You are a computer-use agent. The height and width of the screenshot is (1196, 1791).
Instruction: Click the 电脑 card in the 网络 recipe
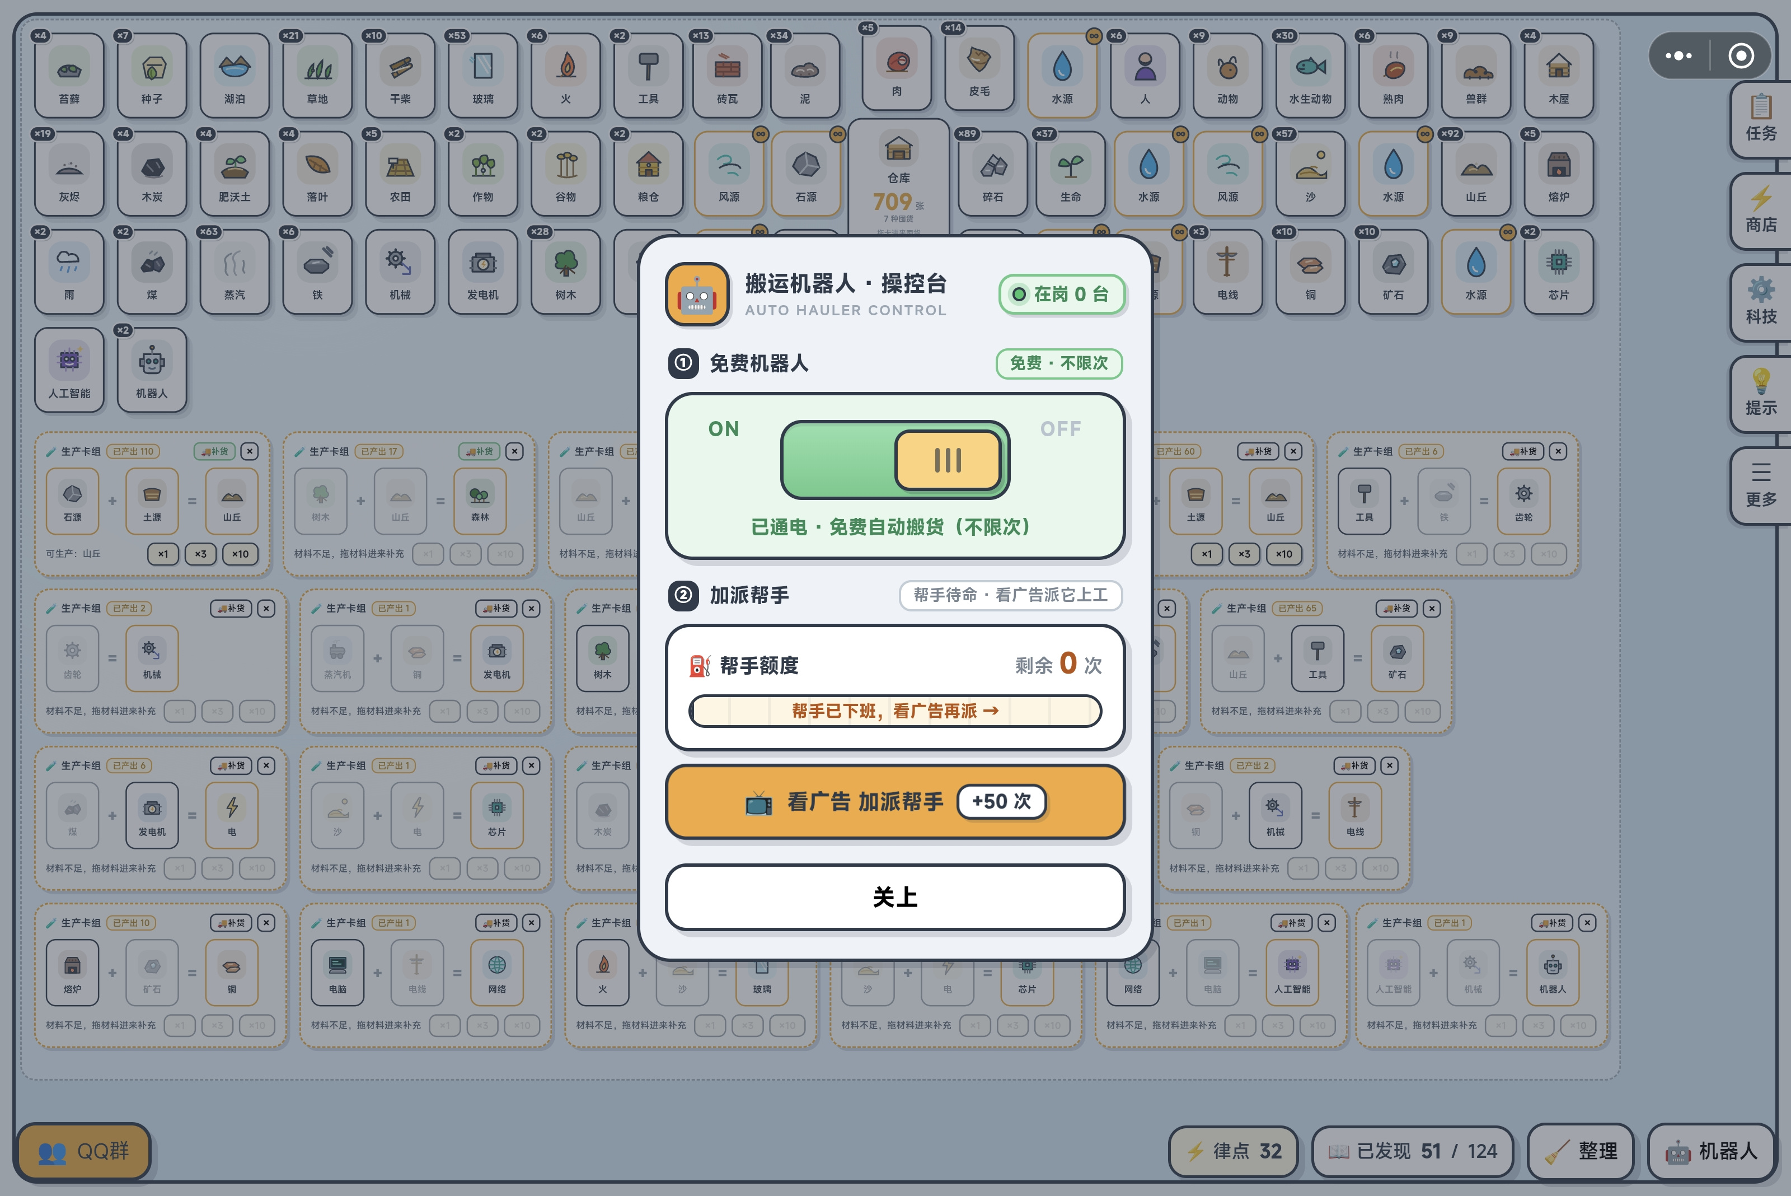(337, 973)
